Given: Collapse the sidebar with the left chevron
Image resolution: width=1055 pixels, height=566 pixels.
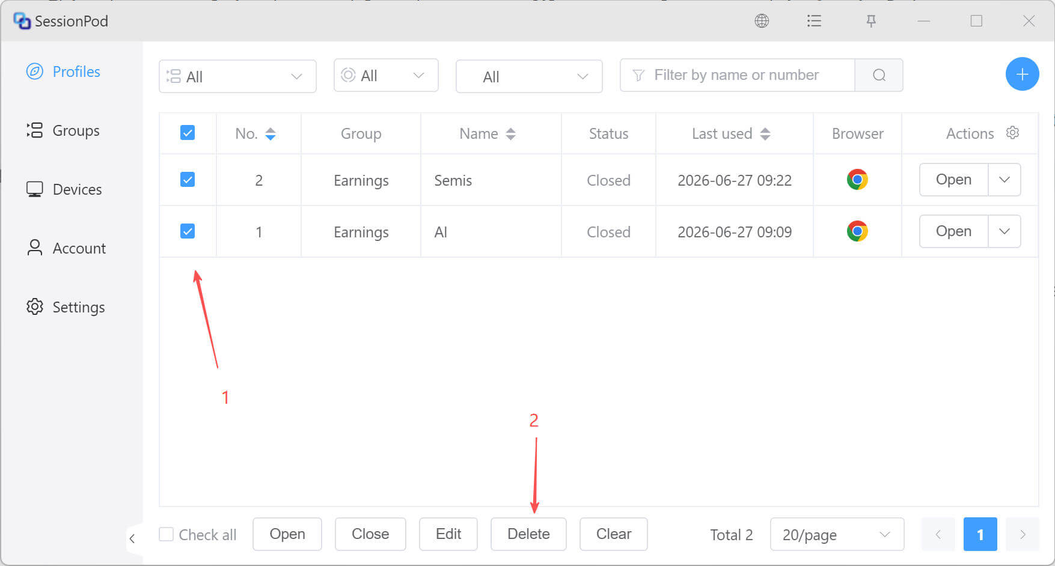Looking at the screenshot, I should (132, 538).
